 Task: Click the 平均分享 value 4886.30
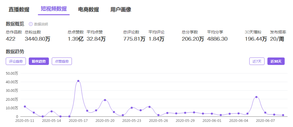217,39
